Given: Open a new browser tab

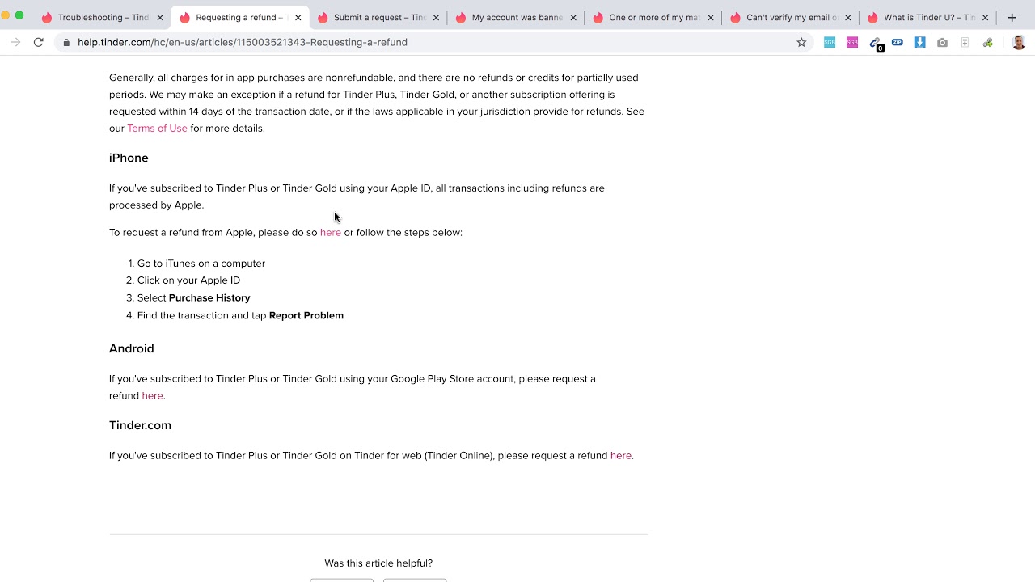Looking at the screenshot, I should pos(1012,17).
